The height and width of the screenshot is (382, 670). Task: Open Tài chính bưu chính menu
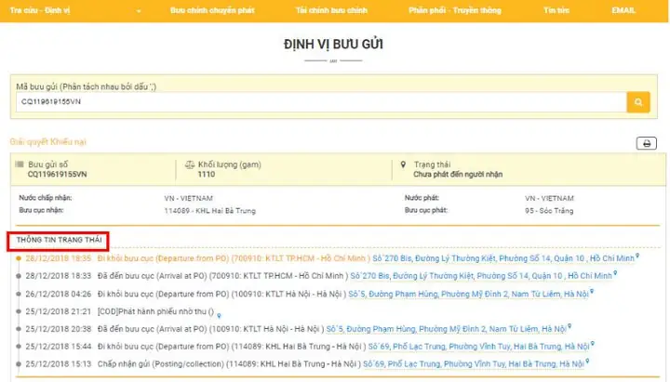[331, 10]
